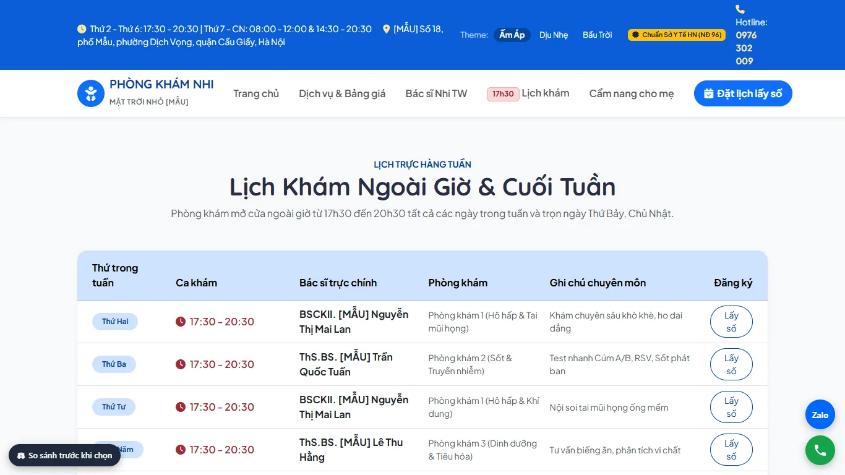Click PHÒNG KHÁM NHI brand name
845x475 pixels.
[161, 85]
